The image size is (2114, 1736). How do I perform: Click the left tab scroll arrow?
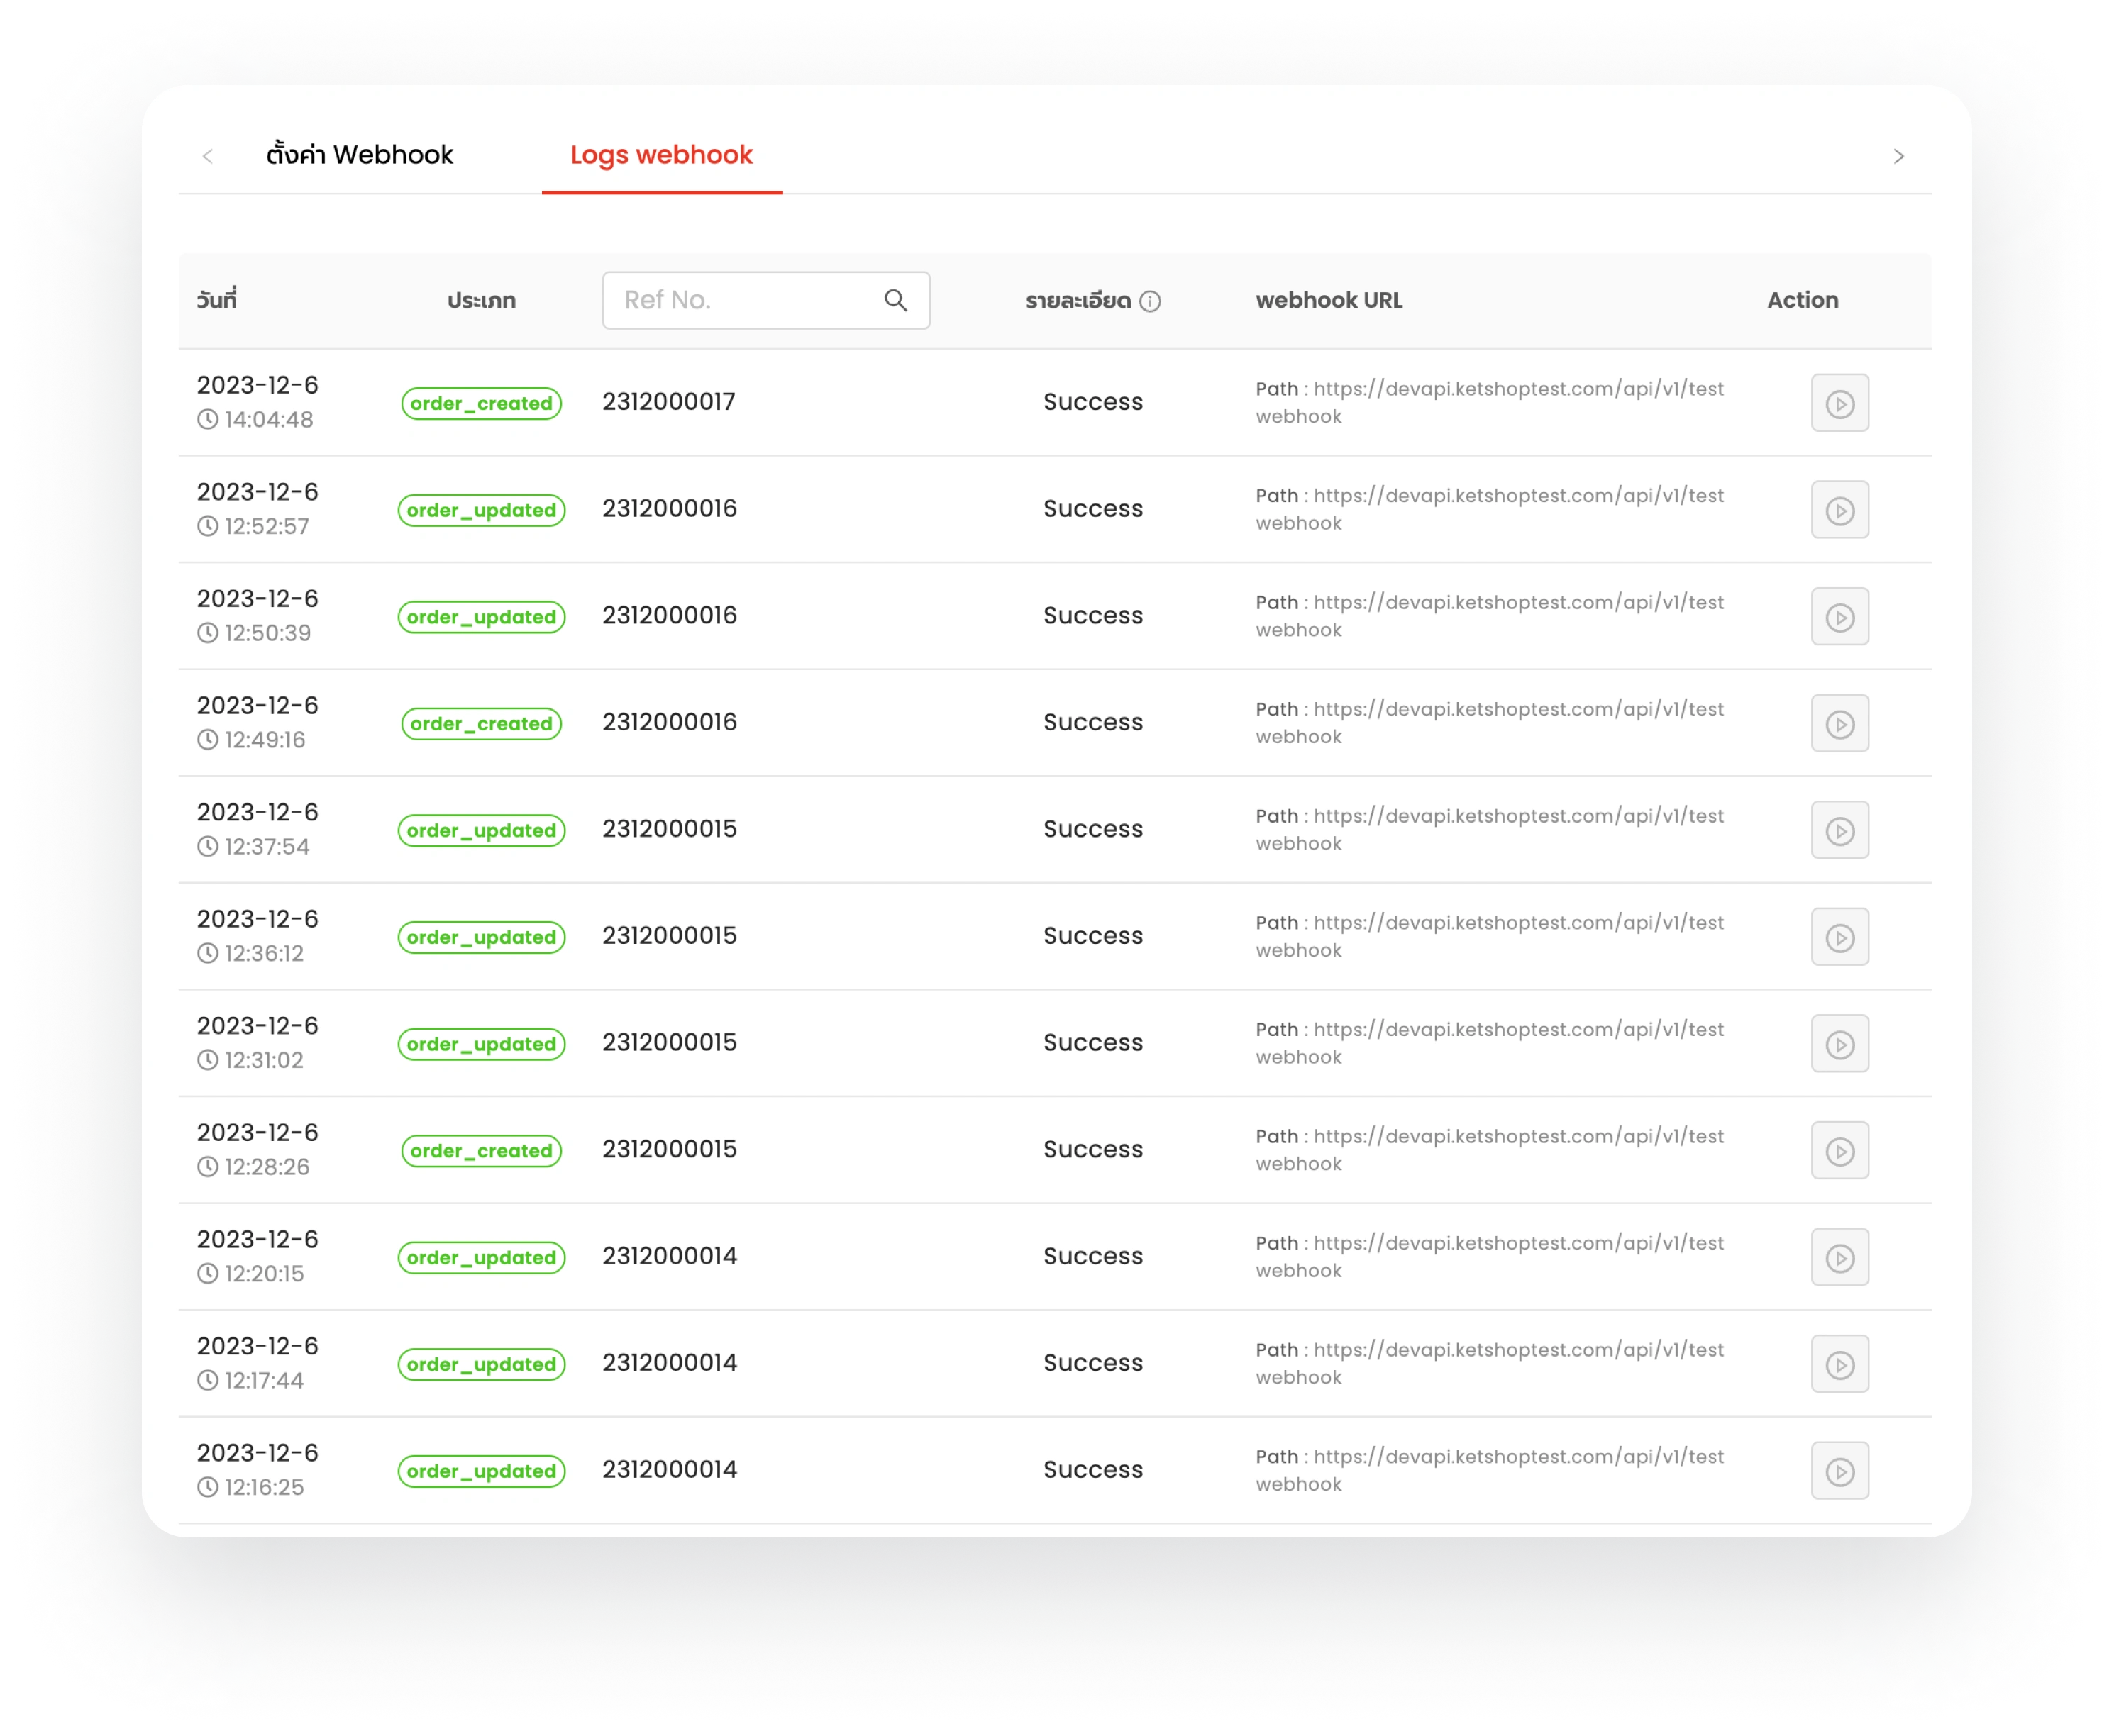point(208,156)
